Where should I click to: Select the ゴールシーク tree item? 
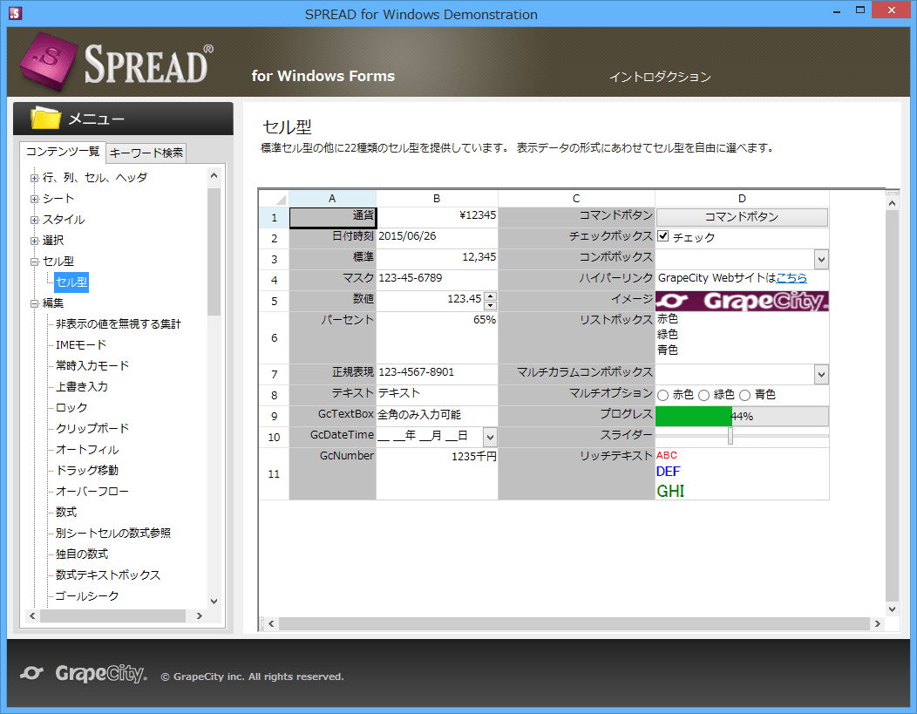click(x=89, y=595)
